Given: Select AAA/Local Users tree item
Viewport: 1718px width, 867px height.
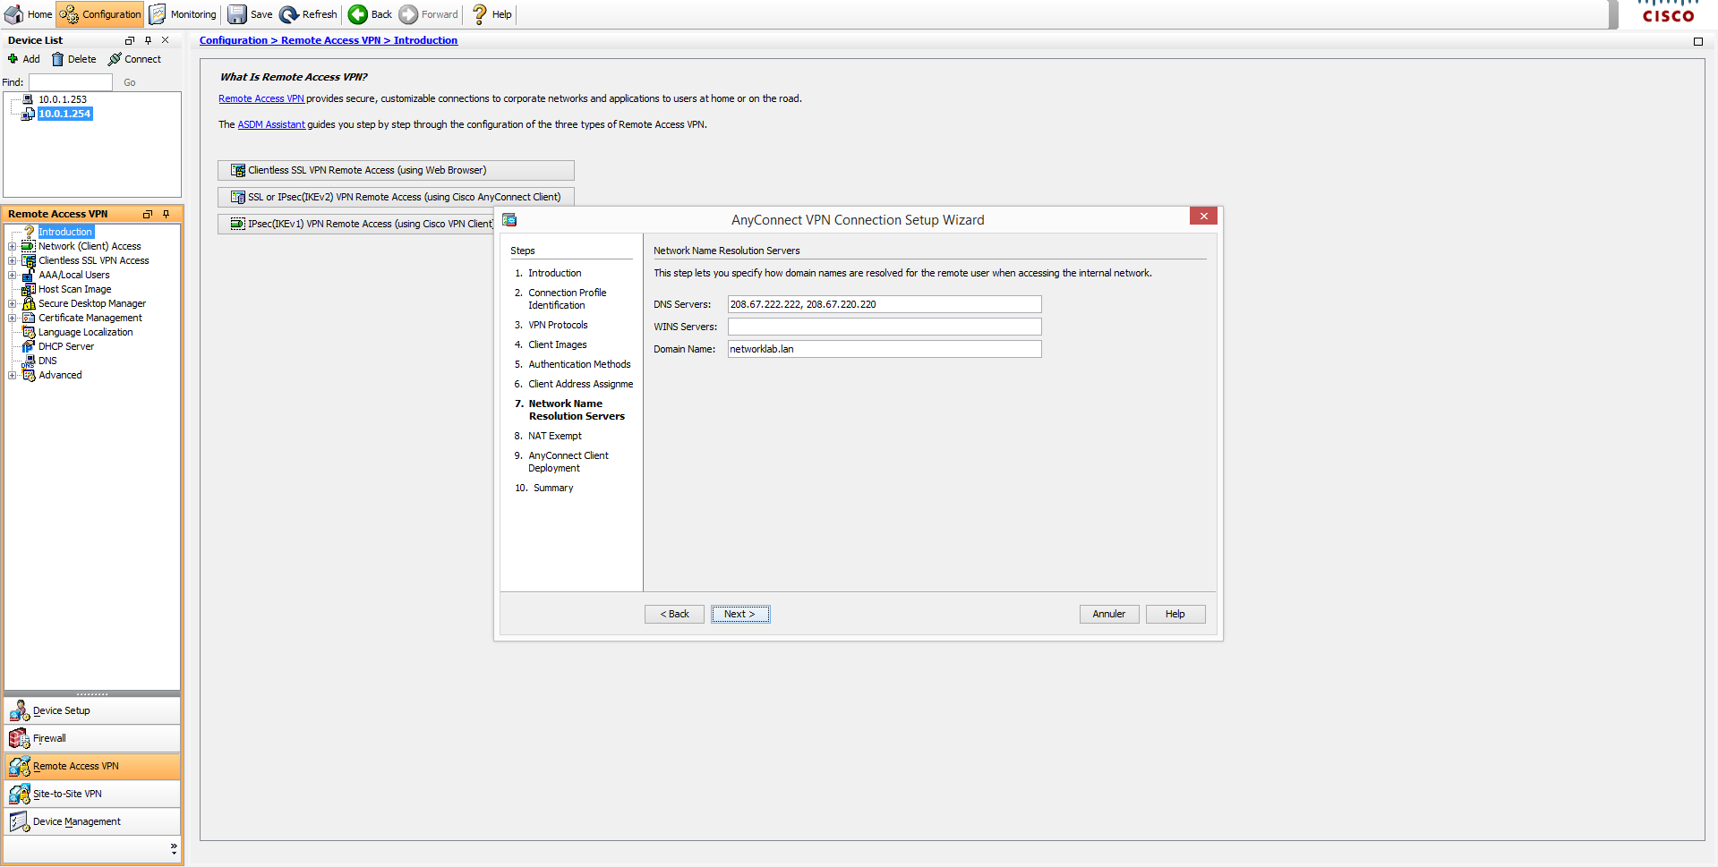Looking at the screenshot, I should pos(73,275).
